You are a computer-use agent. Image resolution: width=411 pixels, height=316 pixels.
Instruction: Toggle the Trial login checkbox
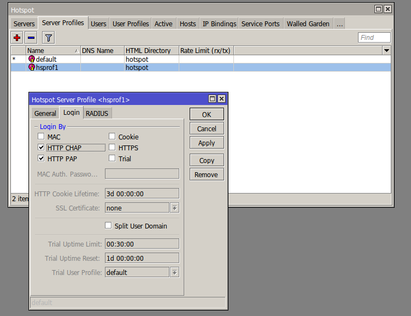112,159
